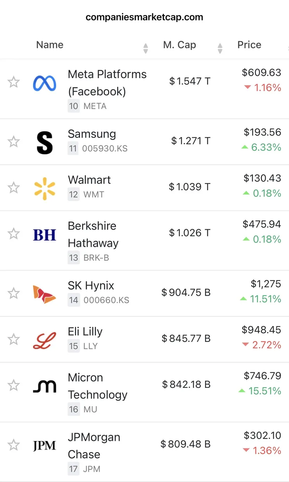Open the Micron Technology company page
289x482 pixels.
click(98, 386)
